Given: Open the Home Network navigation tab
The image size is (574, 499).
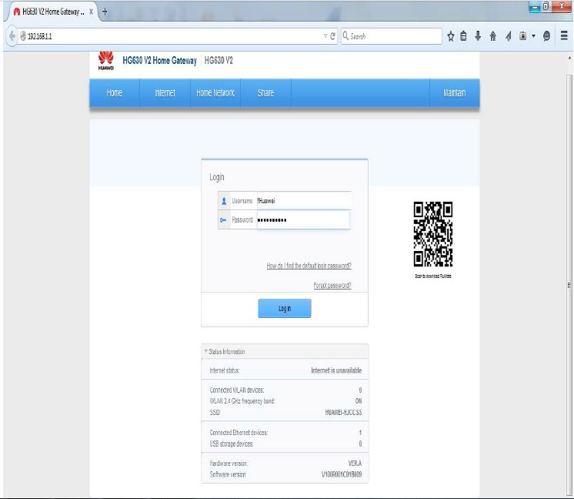Looking at the screenshot, I should click(x=215, y=93).
